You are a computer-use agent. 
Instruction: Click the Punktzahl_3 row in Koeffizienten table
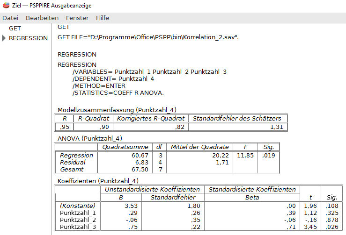(77, 227)
